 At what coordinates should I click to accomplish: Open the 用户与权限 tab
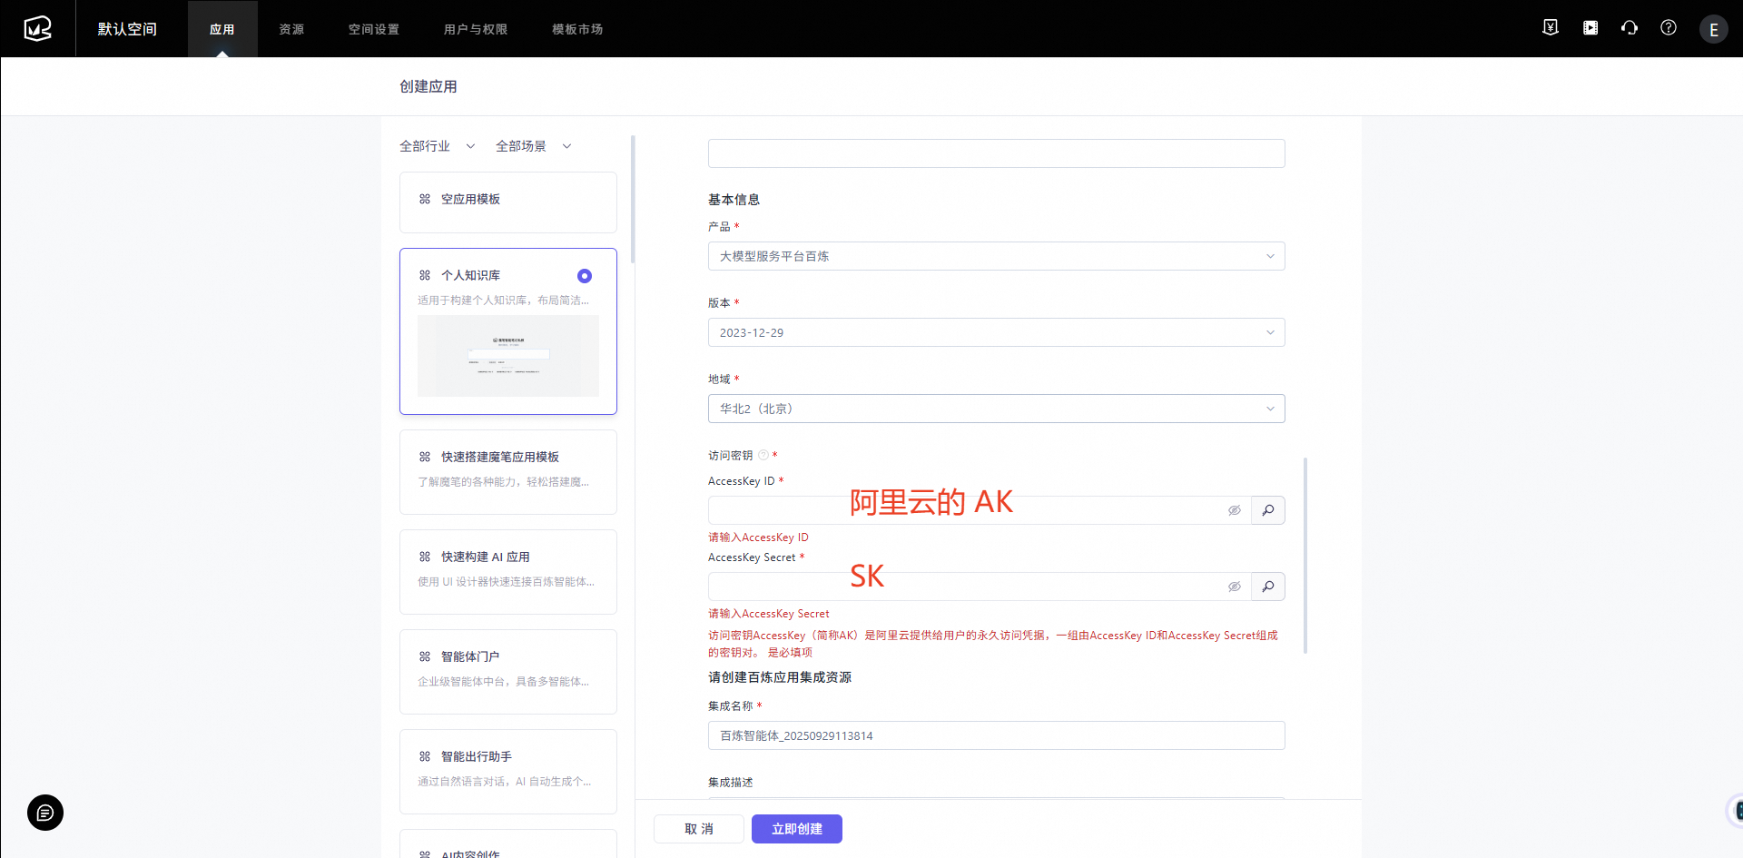coord(476,29)
